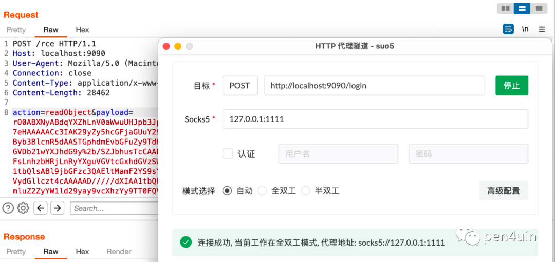Click line 'POST /rce HTTP/1.1'
The height and width of the screenshot is (262, 555).
[x=54, y=44]
